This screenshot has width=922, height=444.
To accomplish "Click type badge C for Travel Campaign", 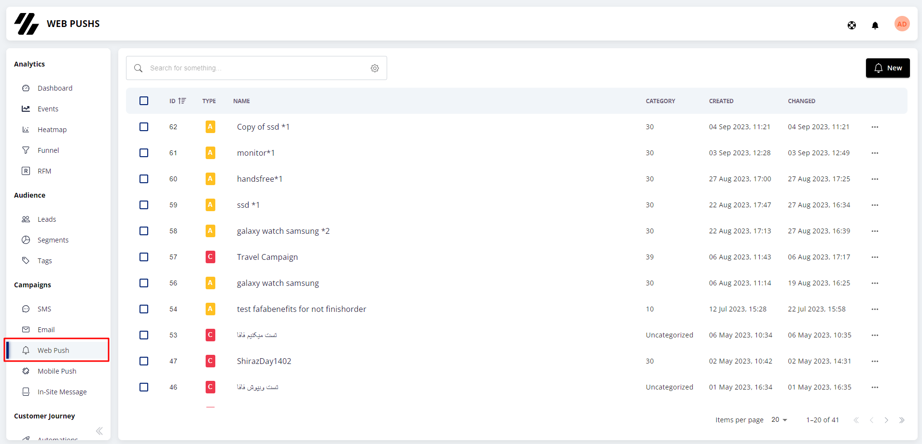I will (210, 257).
